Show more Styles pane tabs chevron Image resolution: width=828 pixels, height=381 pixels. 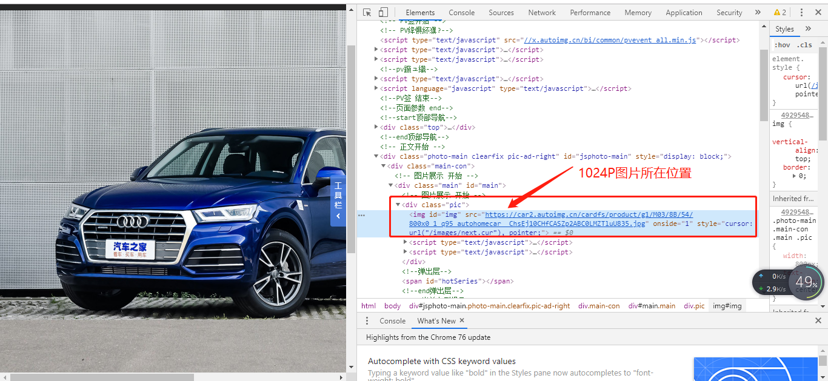(808, 29)
